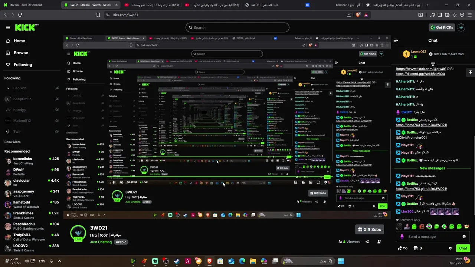Image resolution: width=475 pixels, height=267 pixels.
Task: Open the channel points infinity icon
Action: click(x=403, y=248)
